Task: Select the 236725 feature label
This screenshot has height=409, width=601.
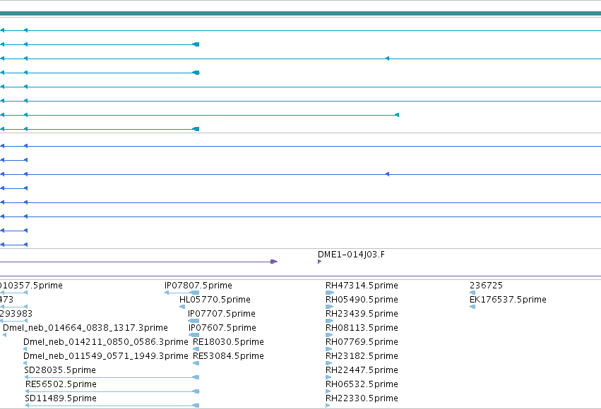Action: pyautogui.click(x=486, y=286)
